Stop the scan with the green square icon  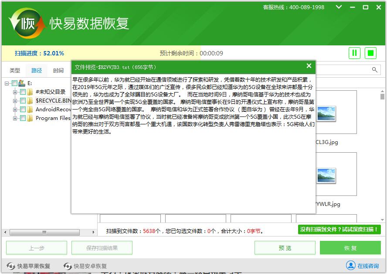[371, 52]
